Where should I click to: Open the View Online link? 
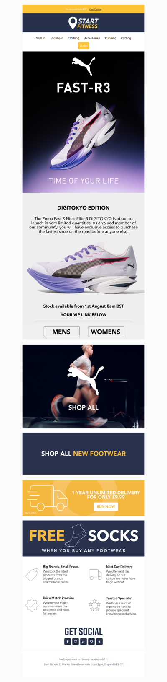click(95, 9)
